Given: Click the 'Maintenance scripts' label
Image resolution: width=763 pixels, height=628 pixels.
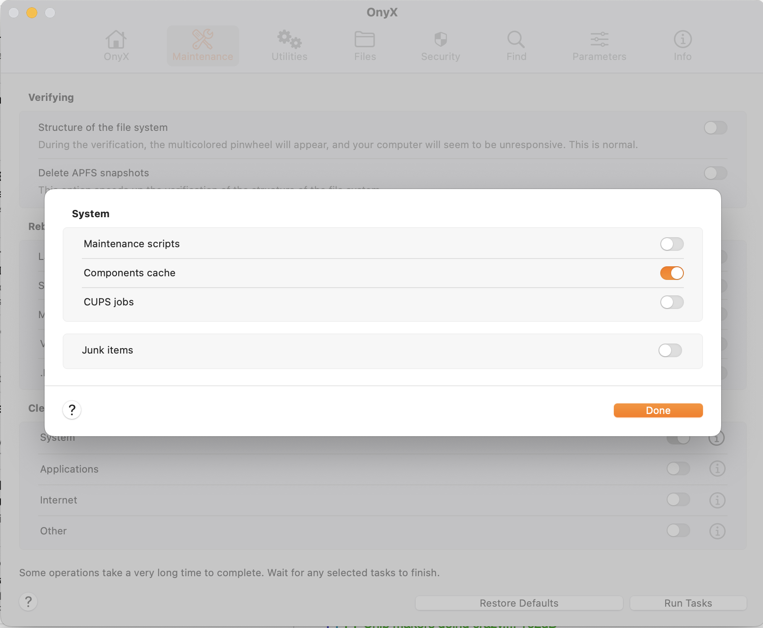Looking at the screenshot, I should (131, 244).
